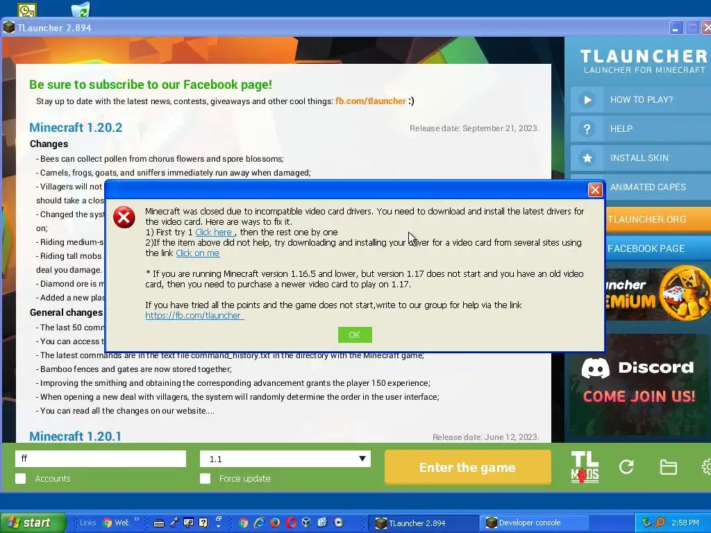The width and height of the screenshot is (711, 533).
Task: Click 'Release date: September 21, 2023.' text
Action: (474, 128)
